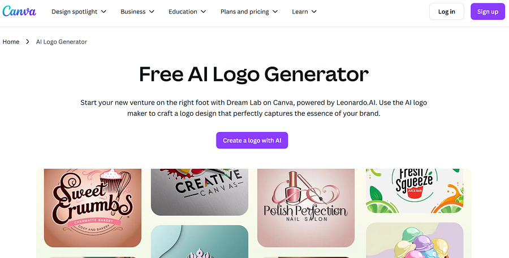Click the Sign up button

488,11
